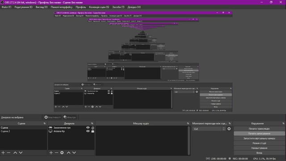This screenshot has width=286, height=161.
Task: Open the Файл menu
Action: coord(6,7)
